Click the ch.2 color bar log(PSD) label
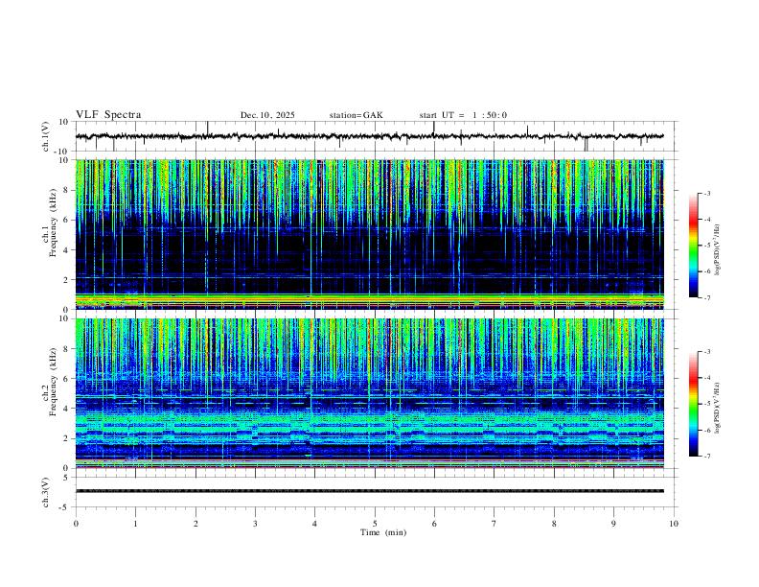This screenshot has height=587, width=759. tap(717, 409)
